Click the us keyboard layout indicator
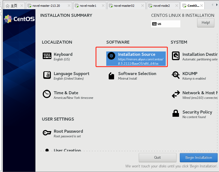Image resolution: width=219 pixels, height=172 pixels. (166, 24)
